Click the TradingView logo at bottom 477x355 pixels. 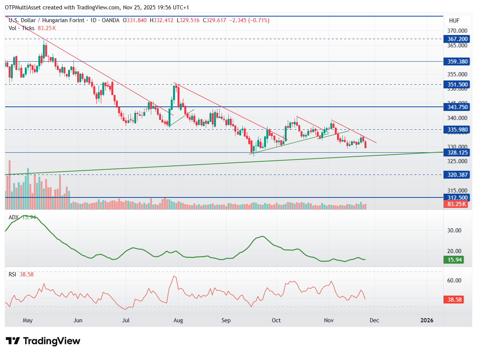click(x=43, y=341)
